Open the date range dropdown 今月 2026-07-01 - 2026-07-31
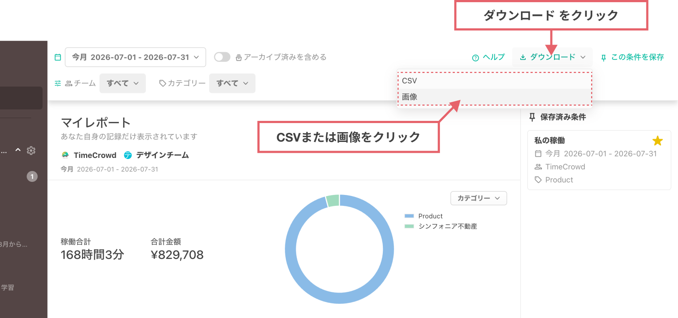Screen dimensions: 678x318 [135, 57]
